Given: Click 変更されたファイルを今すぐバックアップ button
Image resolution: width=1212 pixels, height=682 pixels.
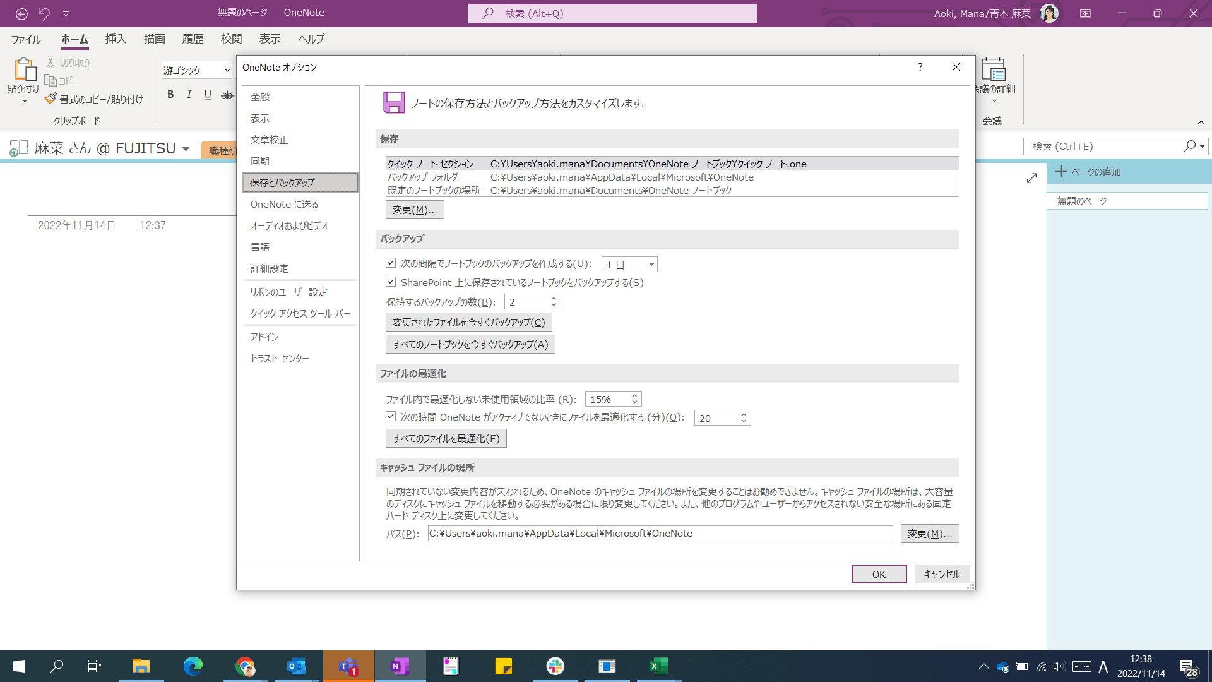Looking at the screenshot, I should (x=469, y=322).
